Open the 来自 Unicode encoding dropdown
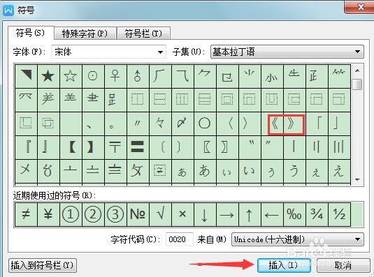The width and height of the screenshot is (374, 277). point(298,239)
